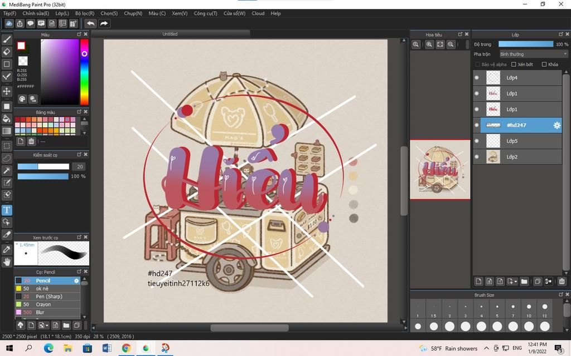The width and height of the screenshot is (571, 356).
Task: Switch to the Untitled canvas tab
Action: [170, 34]
